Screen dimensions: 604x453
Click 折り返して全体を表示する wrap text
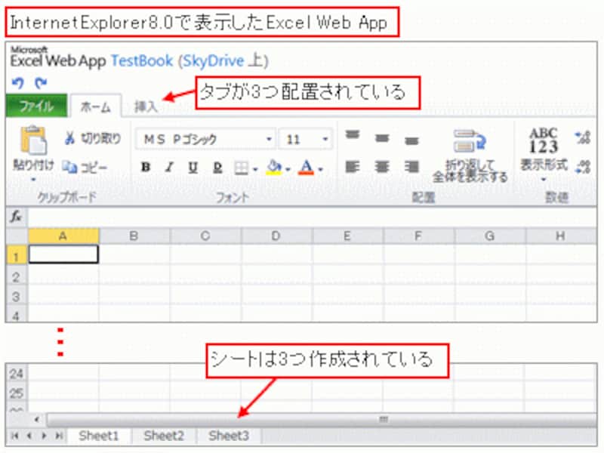(470, 156)
